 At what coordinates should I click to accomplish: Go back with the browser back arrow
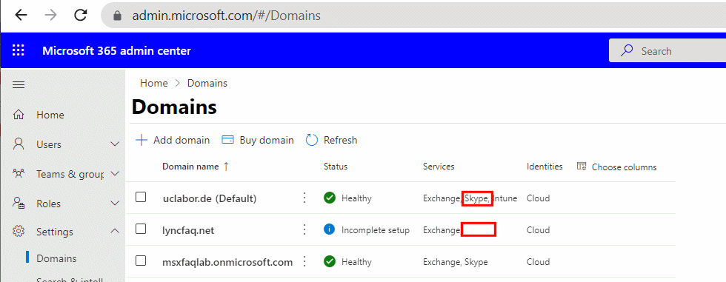[x=21, y=16]
